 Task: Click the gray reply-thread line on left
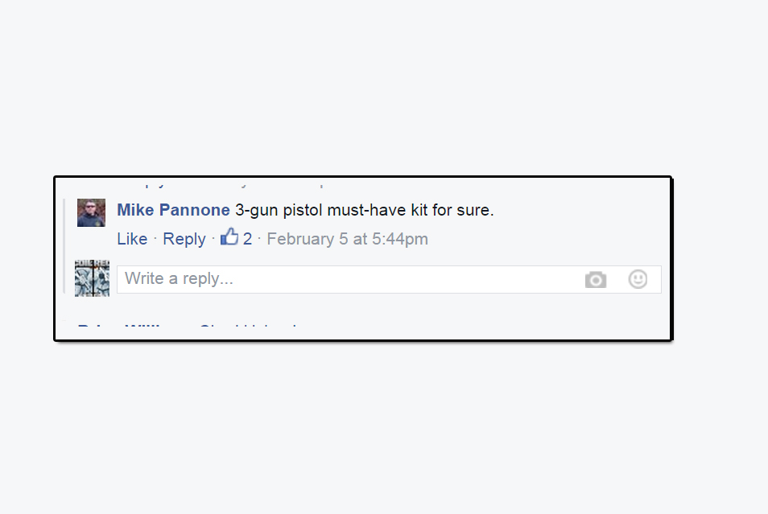click(64, 246)
